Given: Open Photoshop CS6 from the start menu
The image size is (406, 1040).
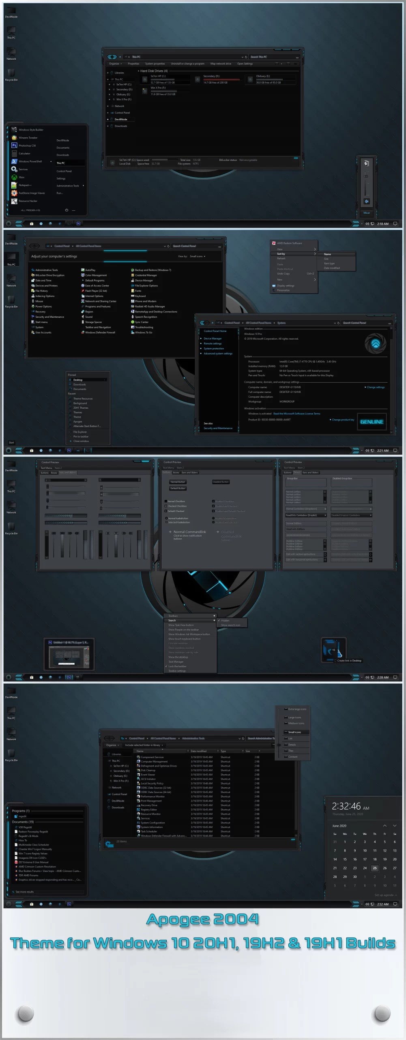Looking at the screenshot, I should coord(24,145).
